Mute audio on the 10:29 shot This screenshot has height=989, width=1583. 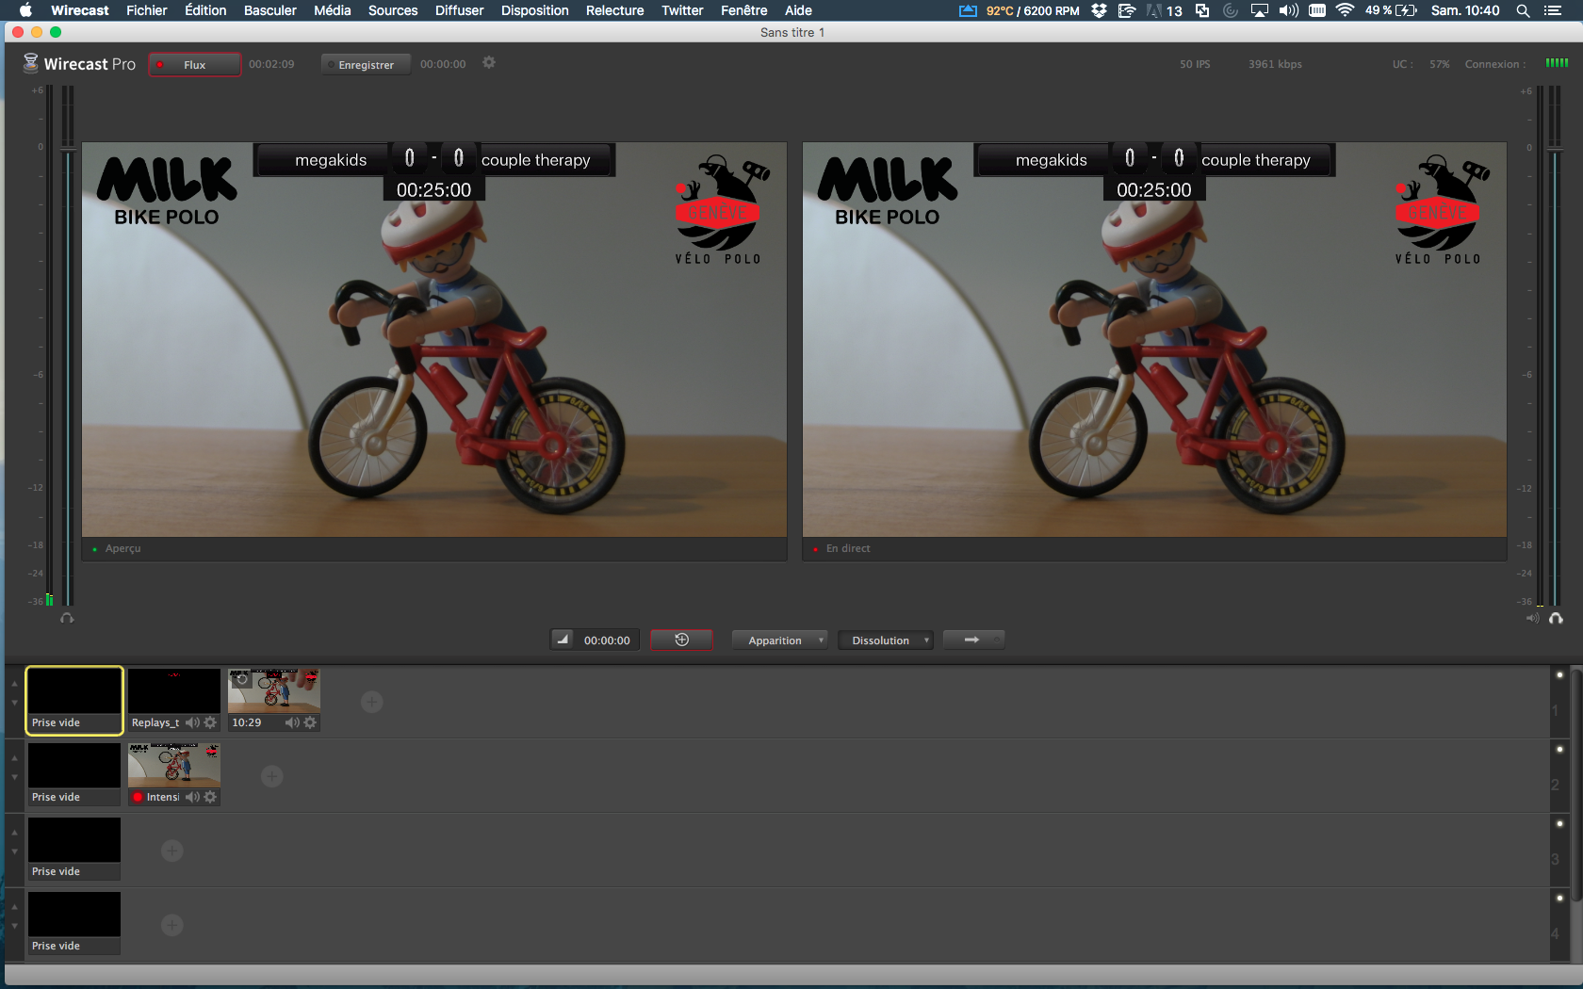[292, 722]
